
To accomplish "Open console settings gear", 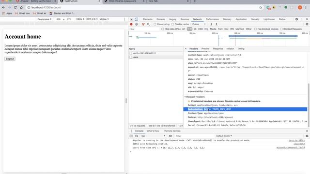I will (x=307, y=136).
